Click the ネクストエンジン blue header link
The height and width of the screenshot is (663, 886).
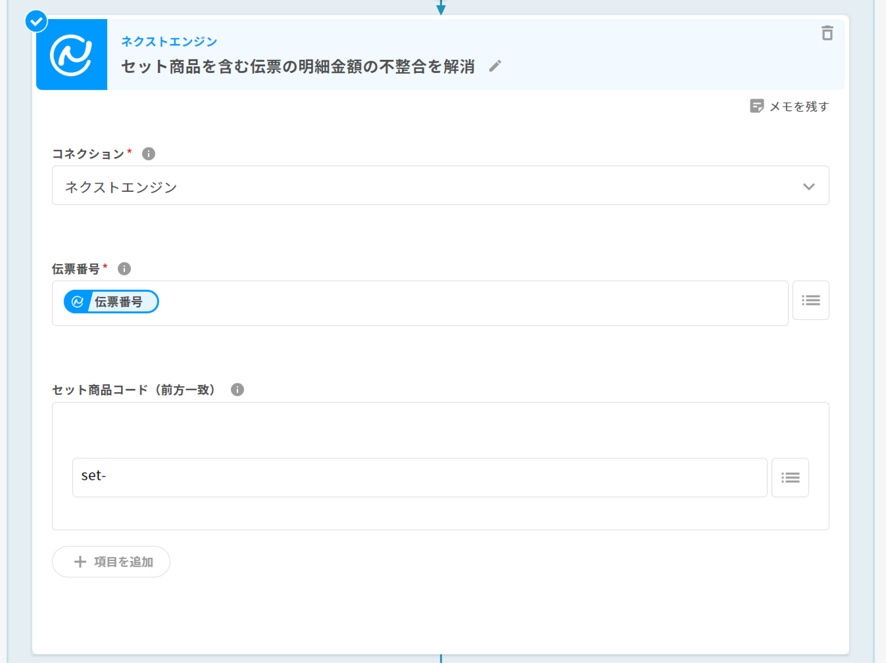[x=169, y=41]
